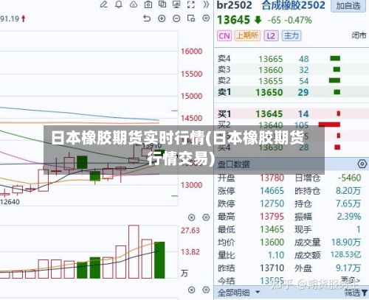
Task: Click the 买2 red volume bar
Action: coord(329,125)
